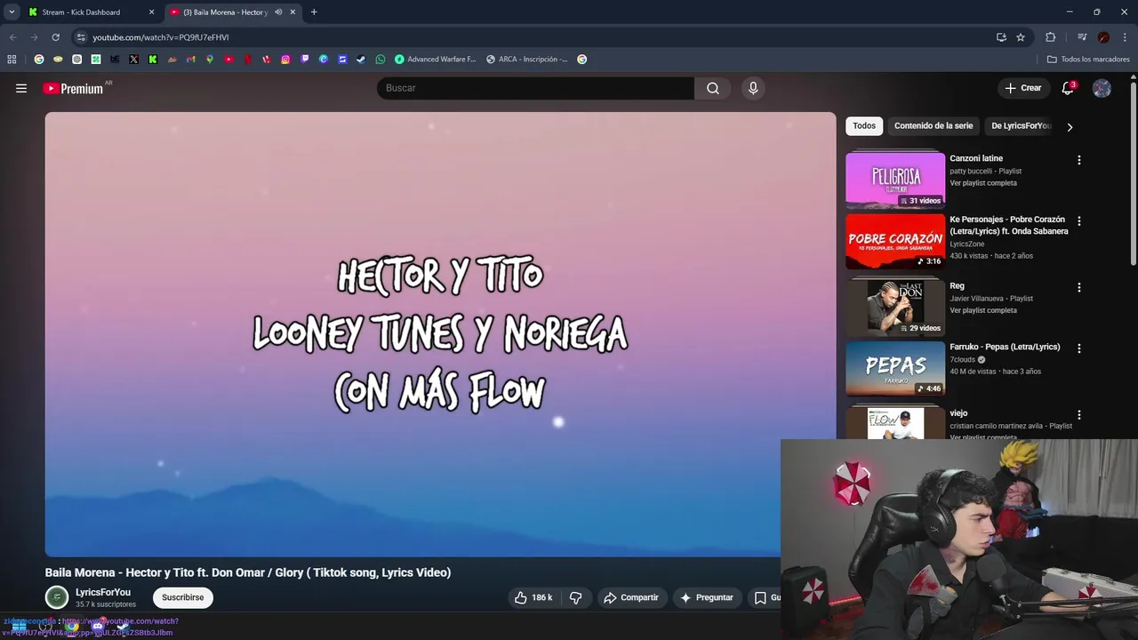
Task: Select the Todos filter chip
Action: (864, 126)
